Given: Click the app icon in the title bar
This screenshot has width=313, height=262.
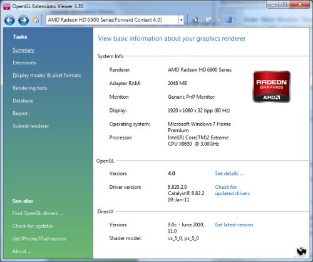Looking at the screenshot, I should pos(7,6).
